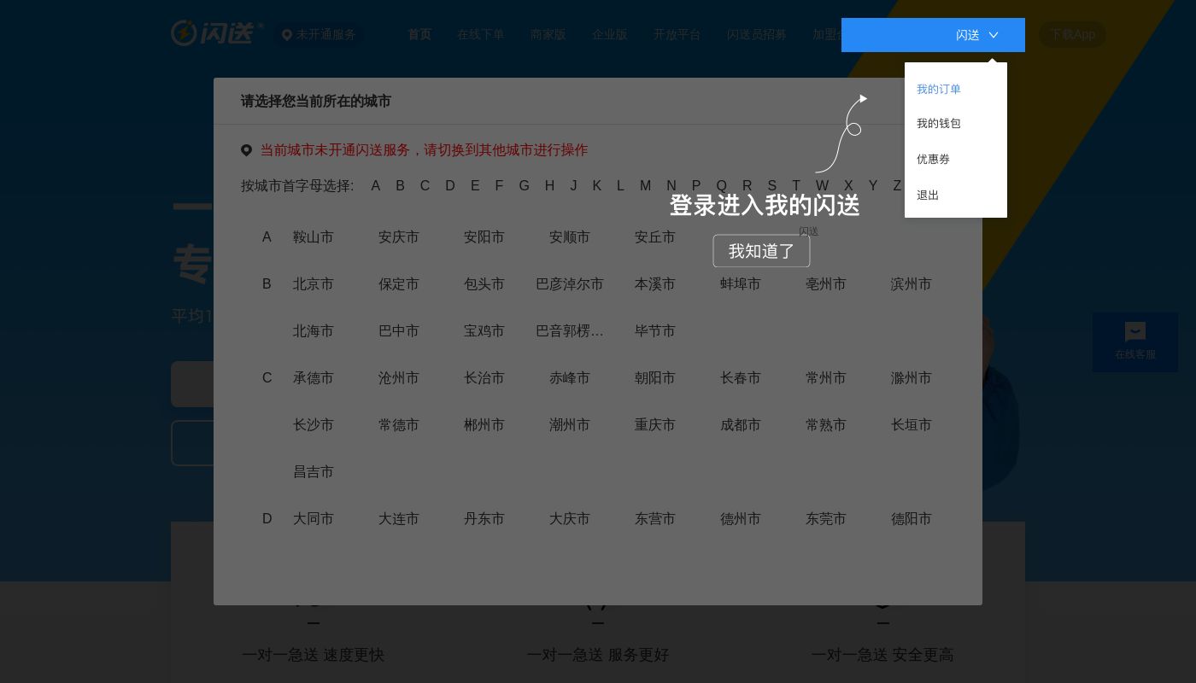Open 我的钱包 in the account menu
This screenshot has height=683, width=1196.
(x=939, y=123)
